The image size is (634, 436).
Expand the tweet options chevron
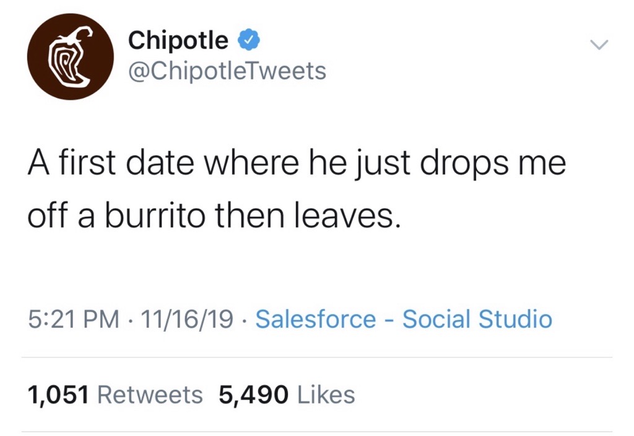(599, 45)
